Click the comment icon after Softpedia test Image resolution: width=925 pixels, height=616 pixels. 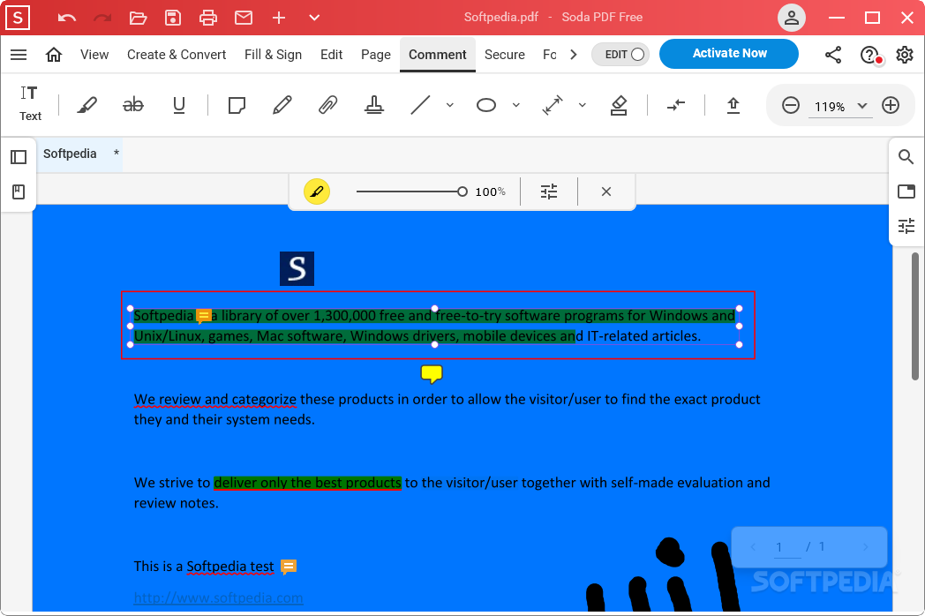point(289,567)
